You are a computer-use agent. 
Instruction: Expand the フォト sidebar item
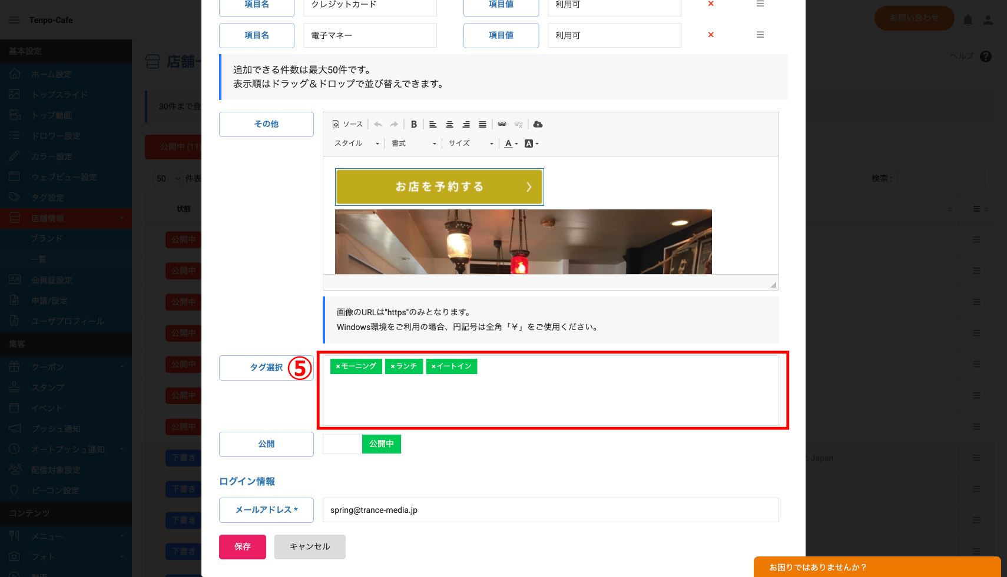click(x=66, y=557)
